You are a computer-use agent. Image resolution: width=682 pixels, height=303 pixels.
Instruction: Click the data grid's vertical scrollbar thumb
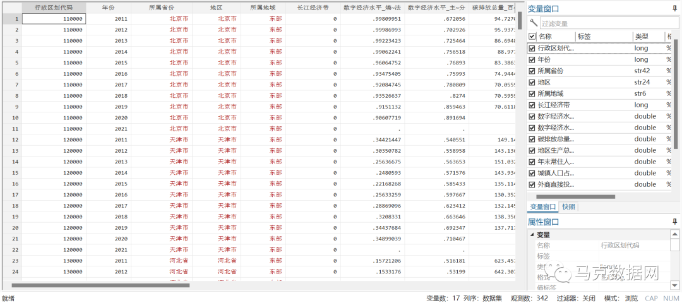(x=520, y=20)
